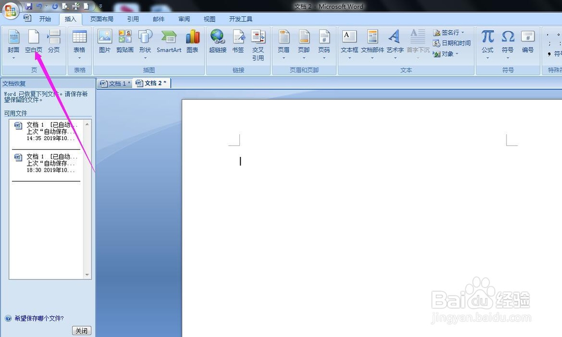Open the 页眉 header dropdown
The image size is (562, 337).
click(283, 44)
